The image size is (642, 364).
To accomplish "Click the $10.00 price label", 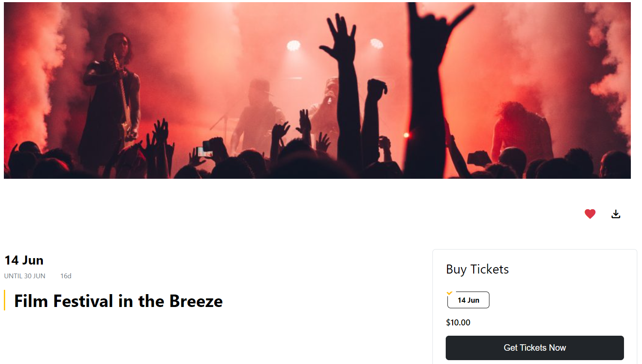I will pos(458,322).
